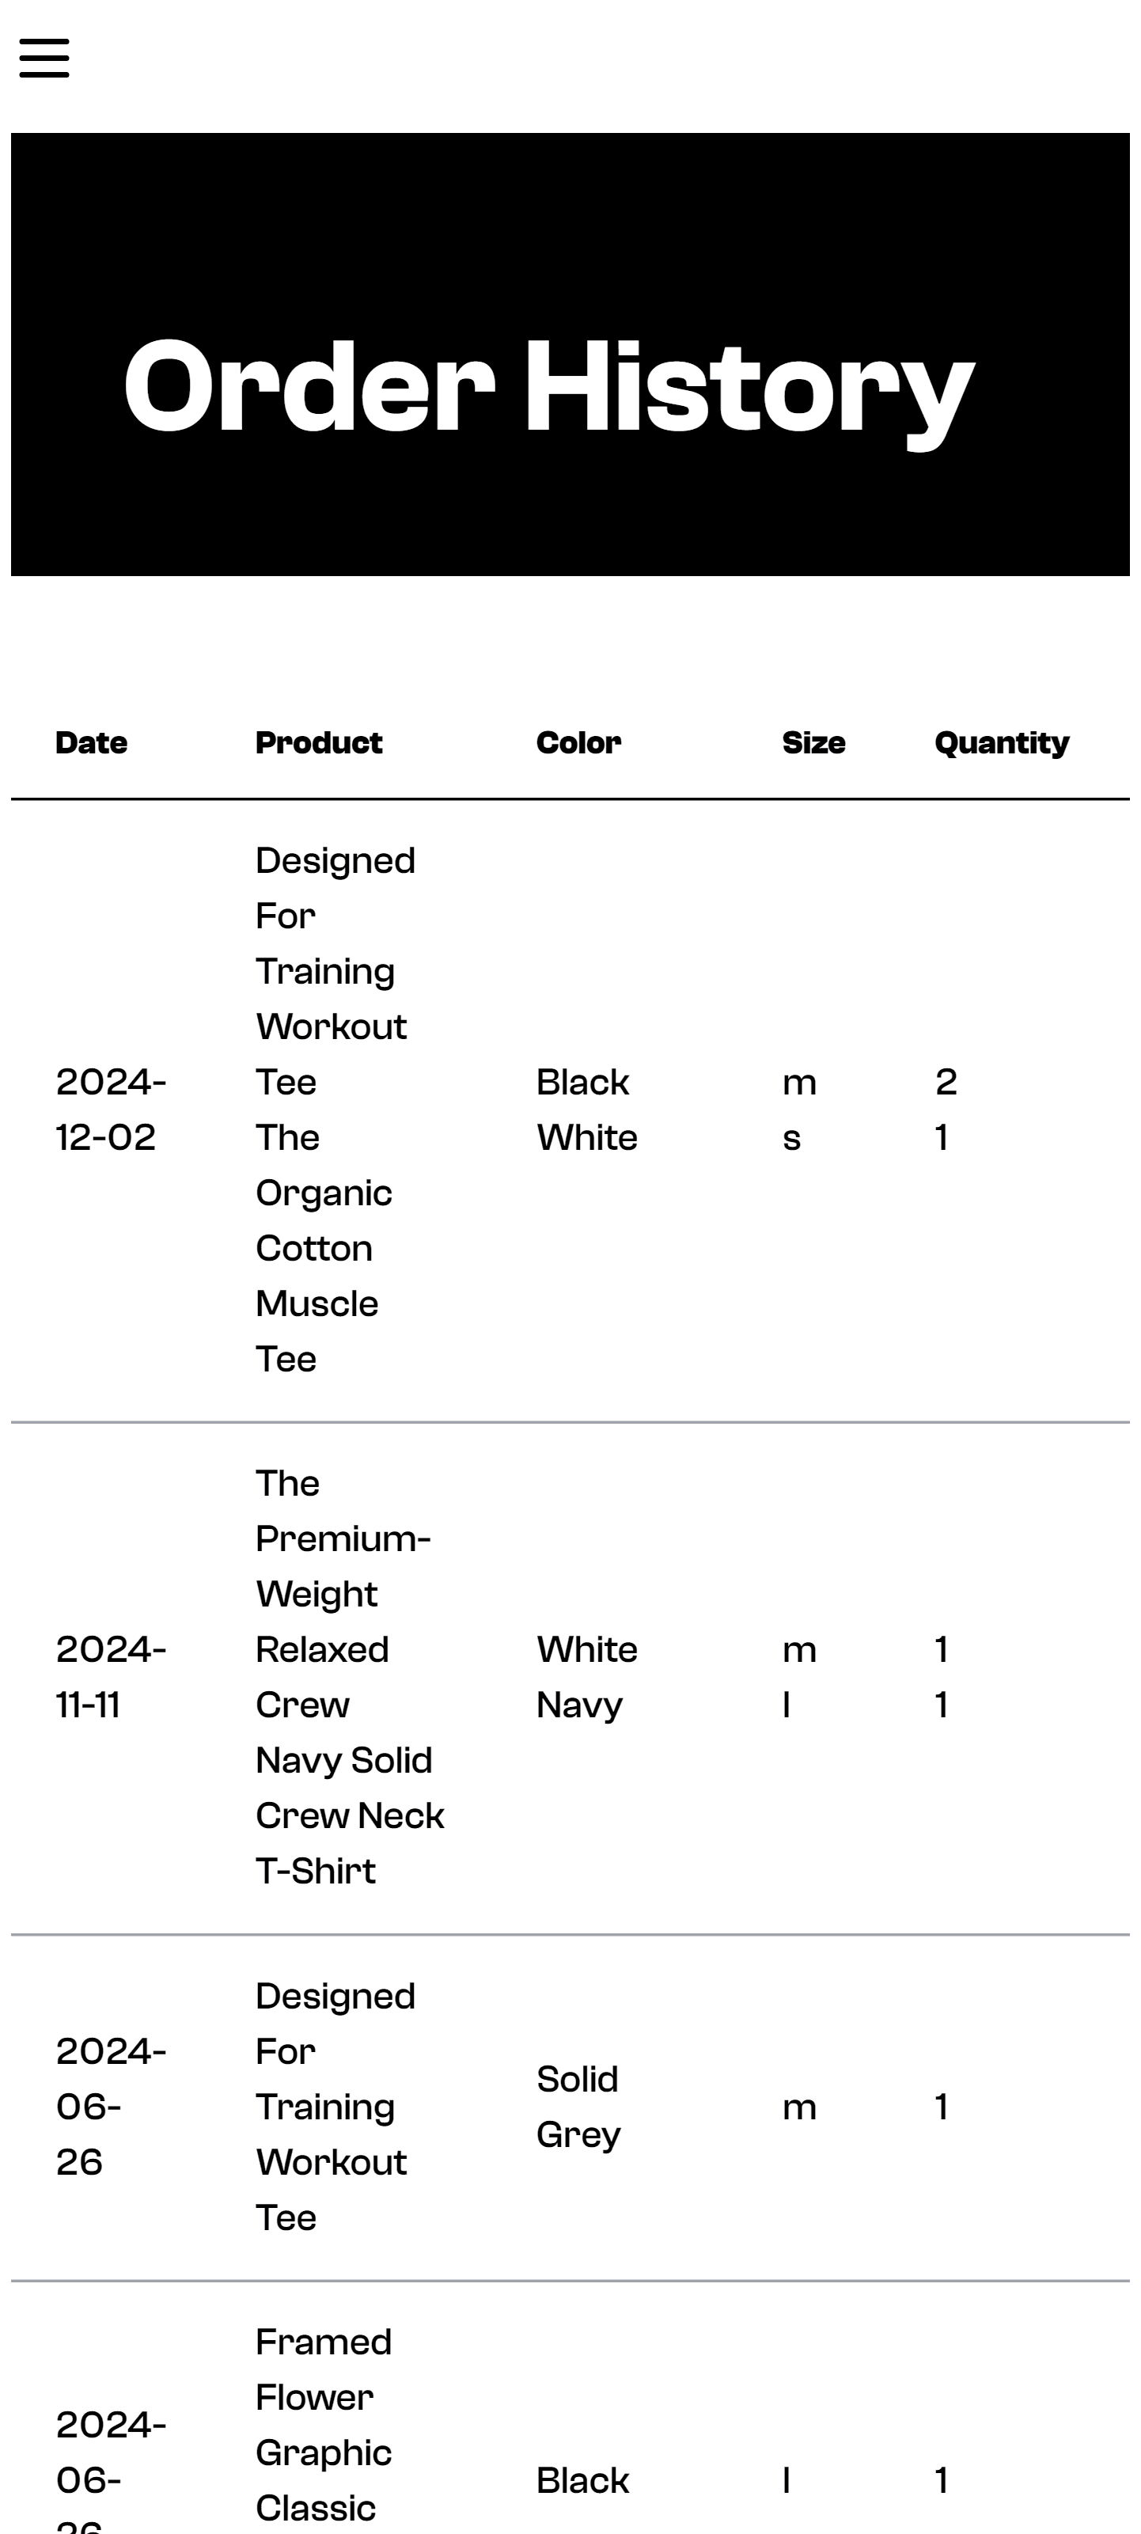Click the Date column header
1141x2534 pixels.
[92, 742]
